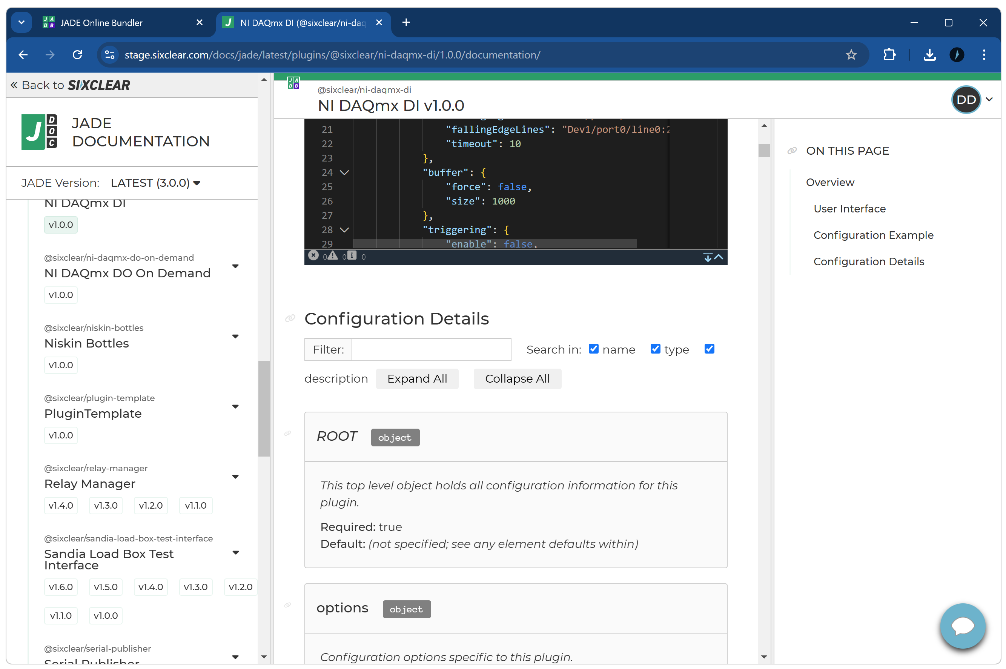Open the DD user avatar menu
The height and width of the screenshot is (669, 1006).
click(966, 99)
